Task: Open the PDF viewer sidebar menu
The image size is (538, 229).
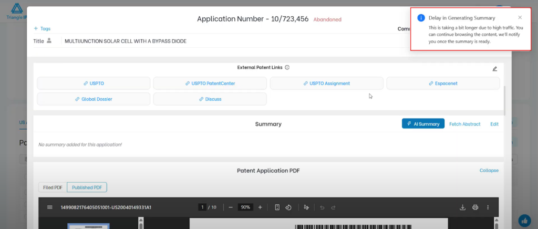Action: [50, 207]
